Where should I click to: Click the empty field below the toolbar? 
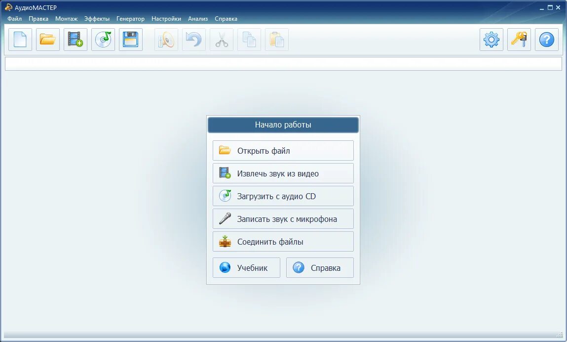click(x=283, y=64)
